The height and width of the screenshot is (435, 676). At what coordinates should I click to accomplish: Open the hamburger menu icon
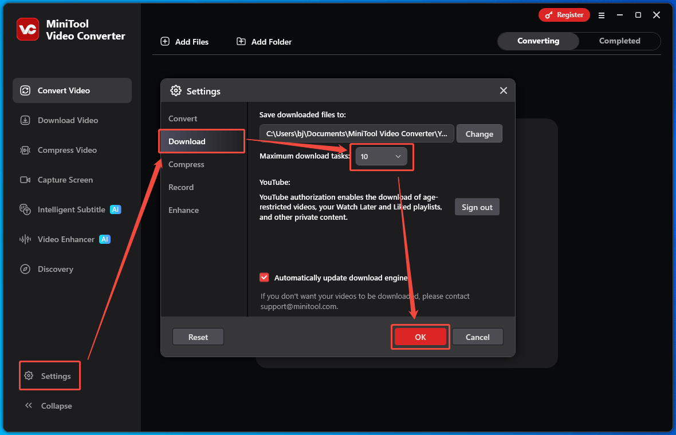[x=602, y=15]
